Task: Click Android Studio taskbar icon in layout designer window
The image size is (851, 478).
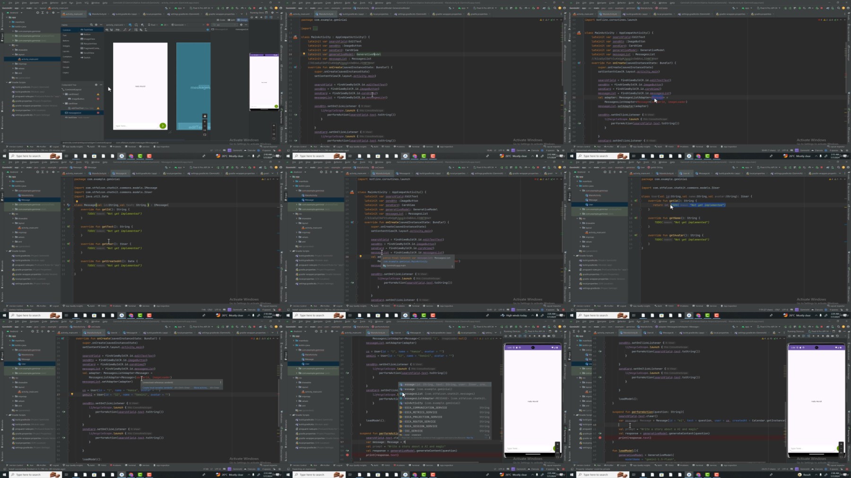Action: (122, 156)
